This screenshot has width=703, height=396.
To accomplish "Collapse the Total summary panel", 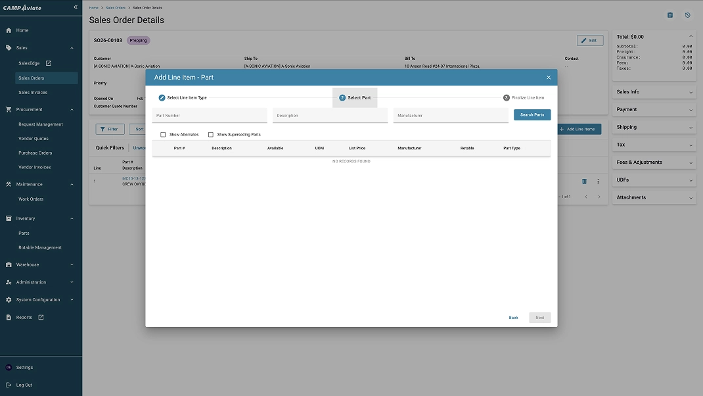I will pos(691,36).
